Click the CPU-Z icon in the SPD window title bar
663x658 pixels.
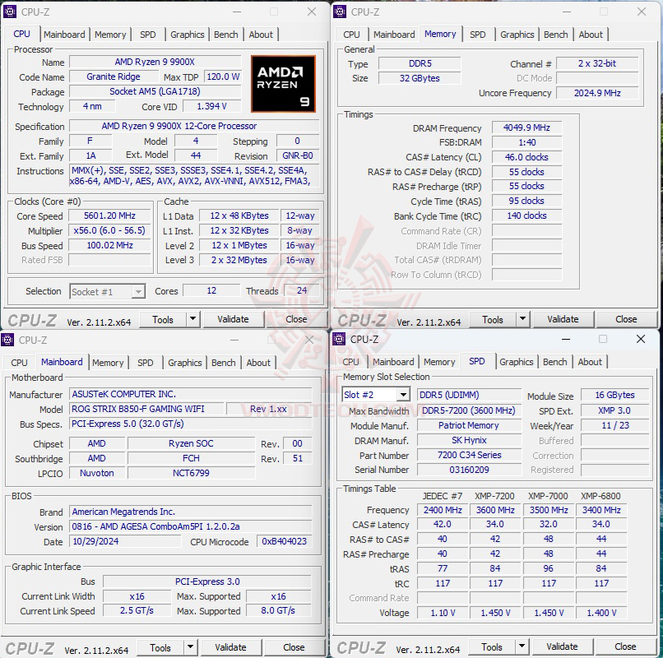(337, 340)
